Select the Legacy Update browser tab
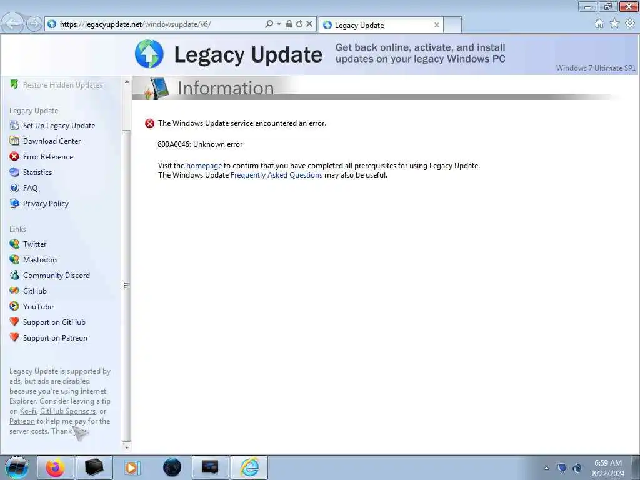Image resolution: width=640 pixels, height=480 pixels. point(381,25)
